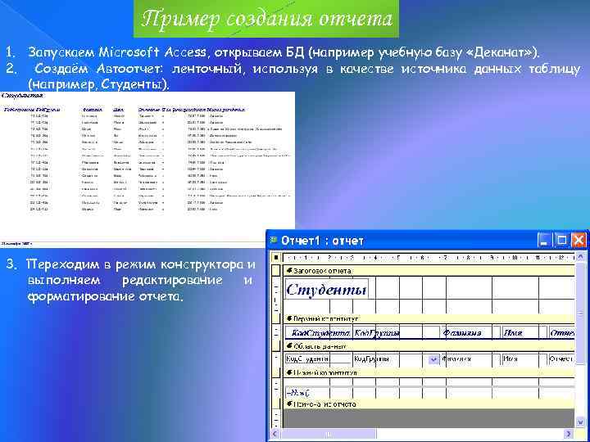Select the Нижний колонтитул section bar
This screenshot has width=590, height=442.
pyautogui.click(x=428, y=373)
